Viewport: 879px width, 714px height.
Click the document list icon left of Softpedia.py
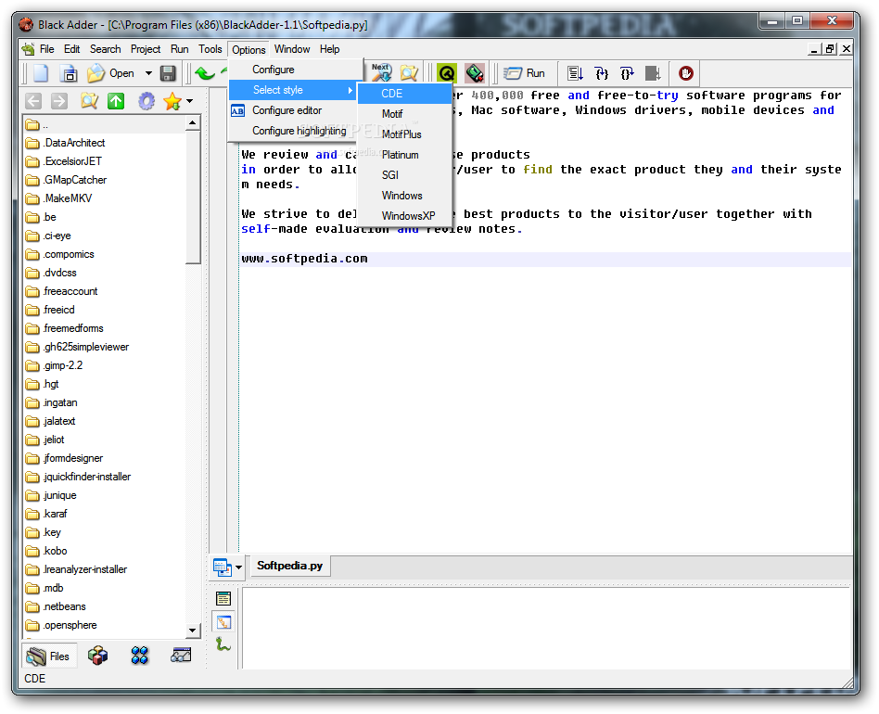coord(222,567)
